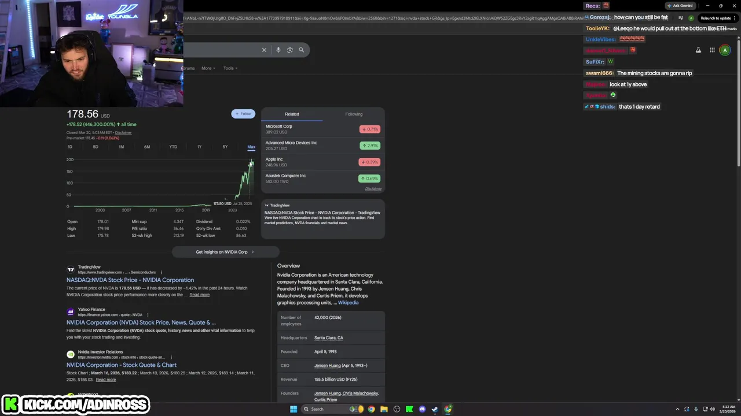
Task: Open the Kick app on taskbar
Action: pyautogui.click(x=409, y=409)
